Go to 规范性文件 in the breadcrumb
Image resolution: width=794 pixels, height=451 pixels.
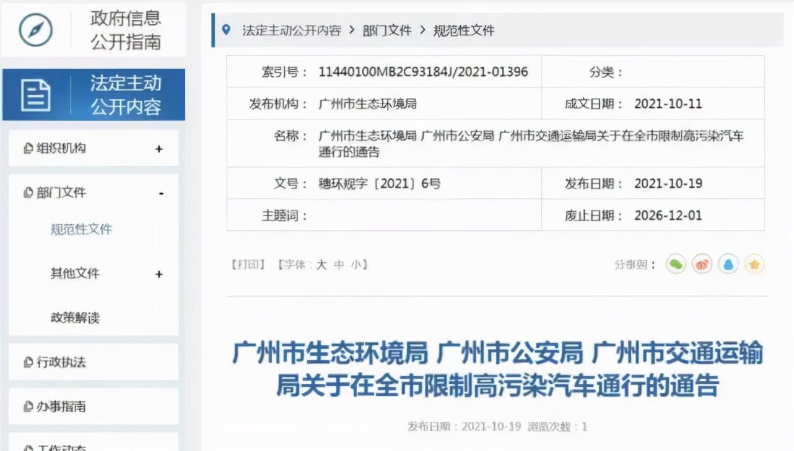pos(464,30)
